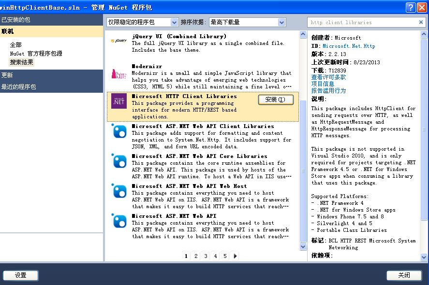This screenshot has width=429, height=285.
Task: Select Microsoft ASP.NET Web API Client Libraries title
Action: point(203,126)
